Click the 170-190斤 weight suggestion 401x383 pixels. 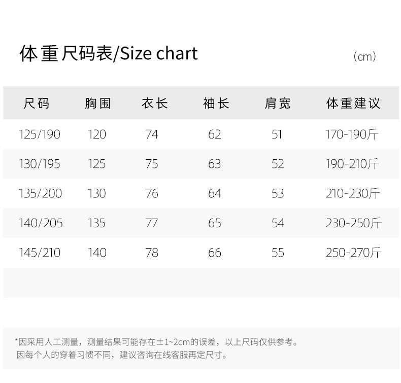tap(352, 134)
